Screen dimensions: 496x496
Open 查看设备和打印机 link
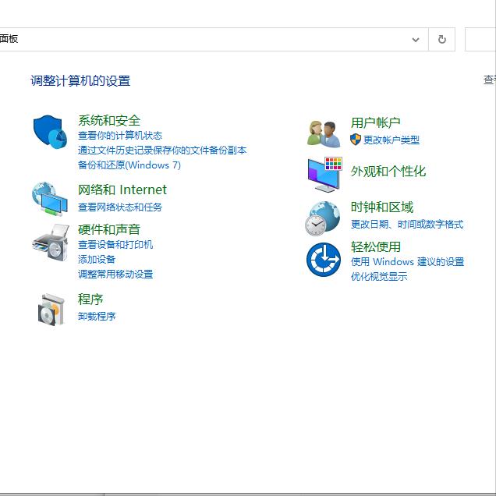pos(115,245)
